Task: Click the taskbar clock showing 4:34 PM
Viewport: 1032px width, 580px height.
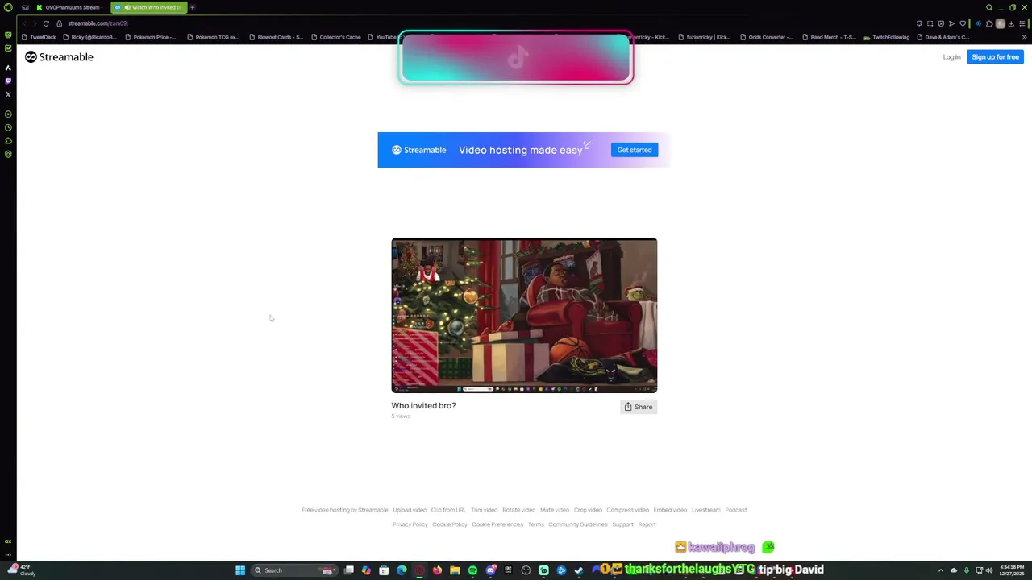Action: pyautogui.click(x=1011, y=570)
